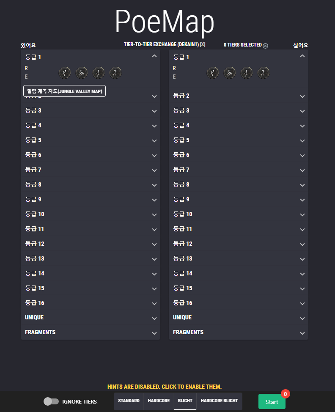
Task: Select the fourth map icon in right 등급 1 panel
Action: coord(263,73)
